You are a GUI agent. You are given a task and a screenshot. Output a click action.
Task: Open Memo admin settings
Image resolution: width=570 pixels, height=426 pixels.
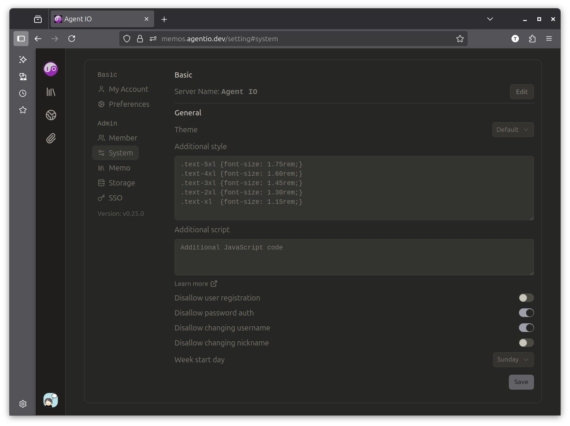[x=114, y=168]
